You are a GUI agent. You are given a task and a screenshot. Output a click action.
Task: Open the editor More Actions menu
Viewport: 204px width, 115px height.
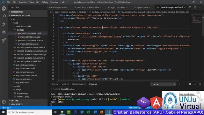200,7
